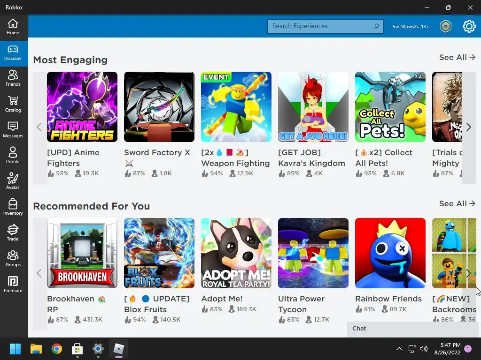Click "Ultra Power Tycoon" title text

301,304
